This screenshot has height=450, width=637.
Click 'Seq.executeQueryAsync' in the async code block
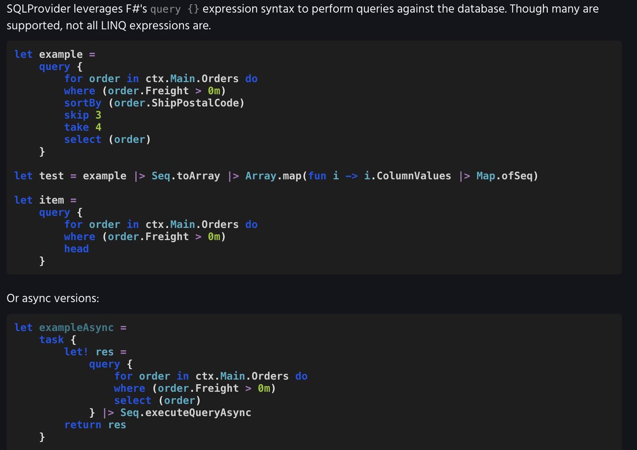point(186,412)
